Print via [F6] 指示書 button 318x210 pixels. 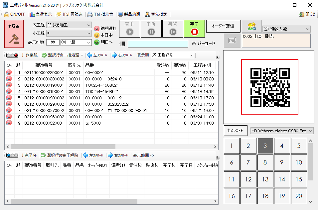click(x=100, y=14)
